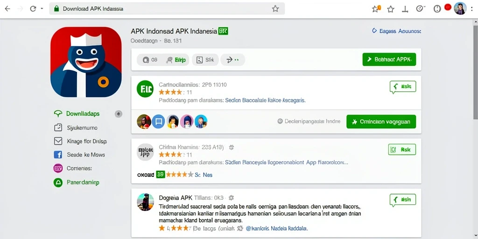Click green Omindion vegnguan button
478x239 pixels.
381,122
